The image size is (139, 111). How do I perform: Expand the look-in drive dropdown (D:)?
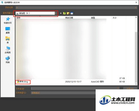(x=56, y=13)
